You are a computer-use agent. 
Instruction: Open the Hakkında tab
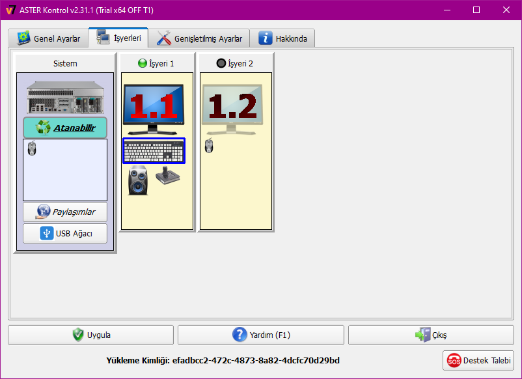[x=282, y=38]
